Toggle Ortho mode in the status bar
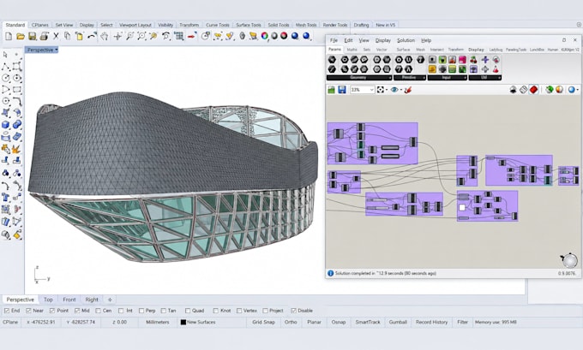583x350 pixels. click(291, 322)
